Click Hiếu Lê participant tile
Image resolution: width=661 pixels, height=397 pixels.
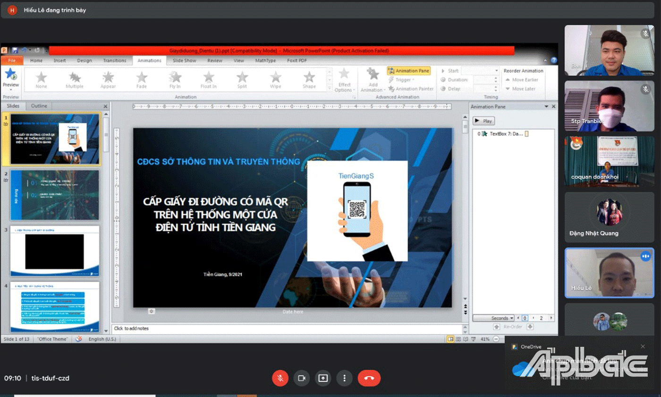pos(609,273)
